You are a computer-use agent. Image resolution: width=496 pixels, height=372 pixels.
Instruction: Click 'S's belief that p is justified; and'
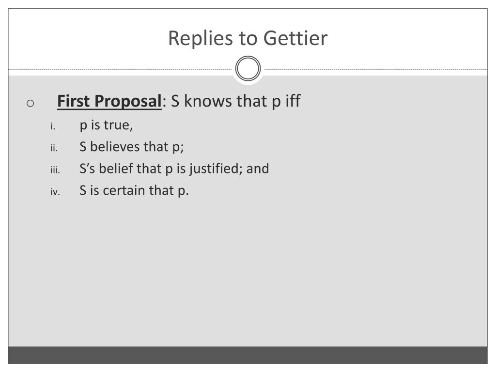pos(174,169)
